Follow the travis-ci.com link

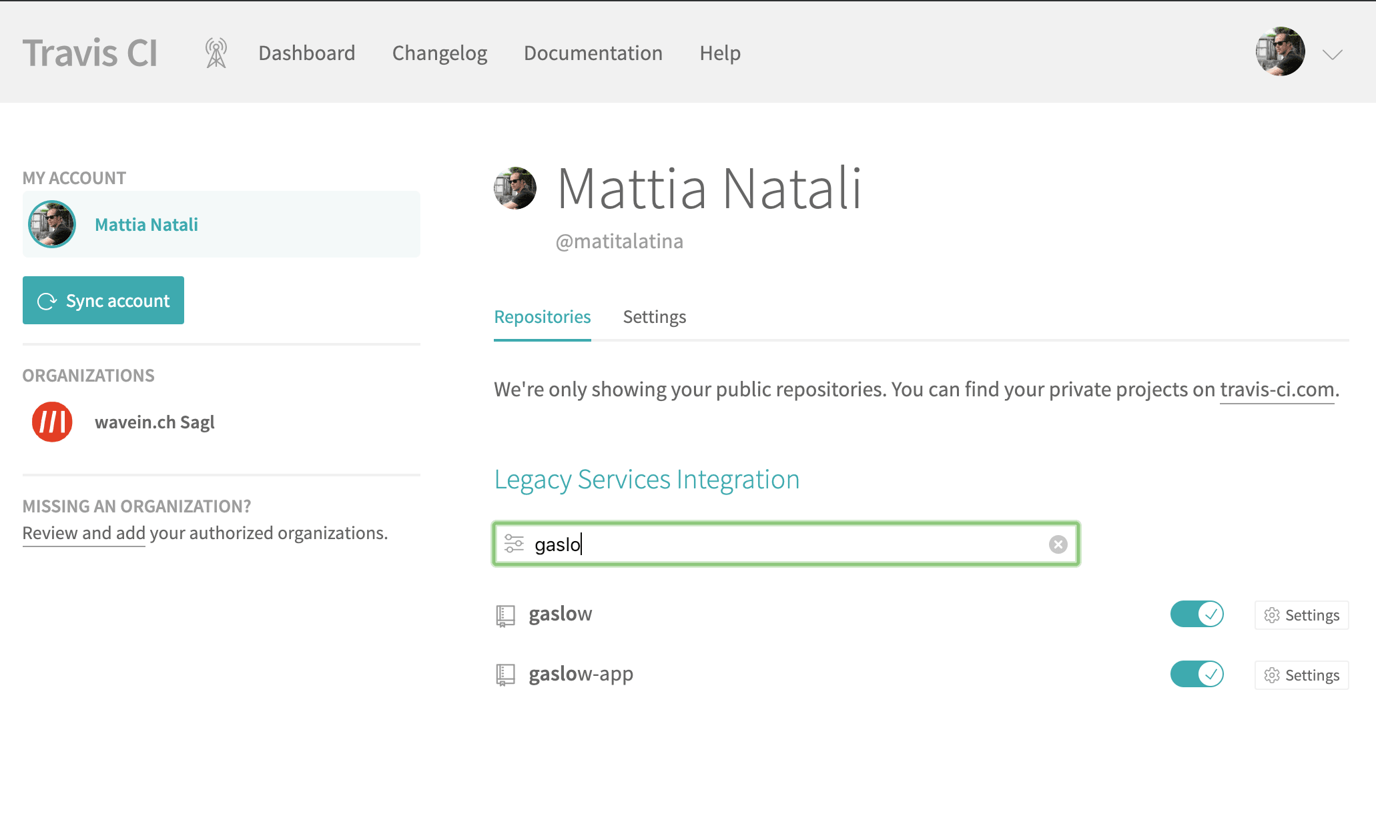tap(1277, 390)
